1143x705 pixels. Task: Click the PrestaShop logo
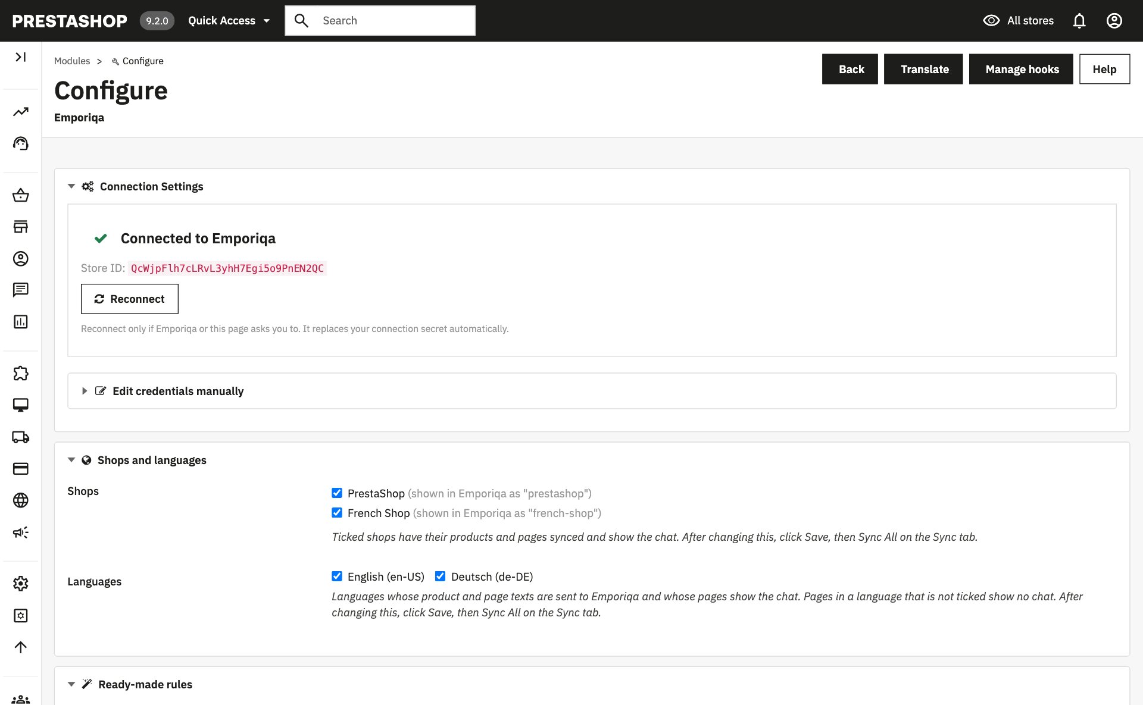tap(70, 21)
